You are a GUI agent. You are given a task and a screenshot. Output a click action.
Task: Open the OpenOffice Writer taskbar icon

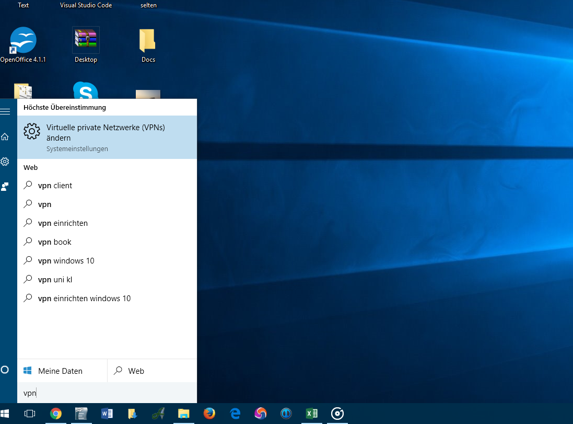[81, 414]
